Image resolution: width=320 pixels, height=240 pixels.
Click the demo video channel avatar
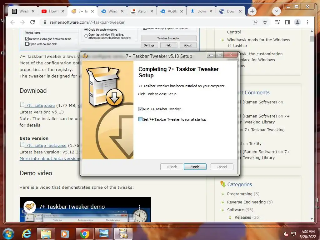pyautogui.click(x=30, y=207)
